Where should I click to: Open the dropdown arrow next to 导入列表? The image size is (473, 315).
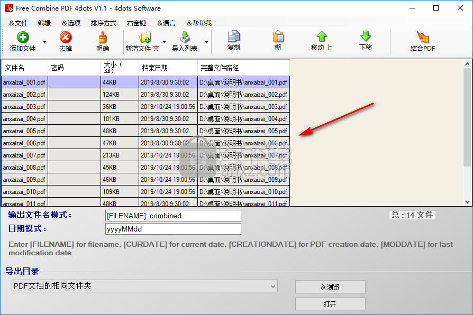pyautogui.click(x=206, y=42)
